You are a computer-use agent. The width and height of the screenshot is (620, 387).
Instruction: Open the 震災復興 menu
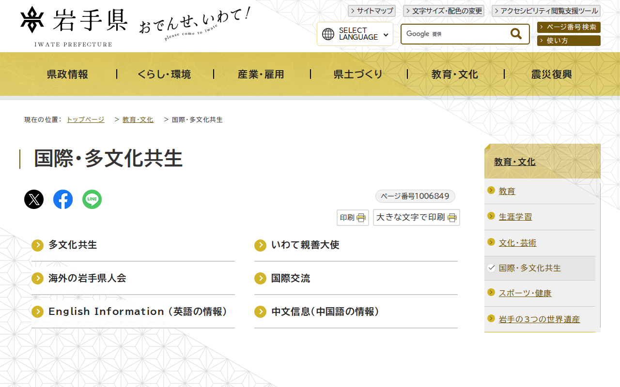click(x=552, y=74)
